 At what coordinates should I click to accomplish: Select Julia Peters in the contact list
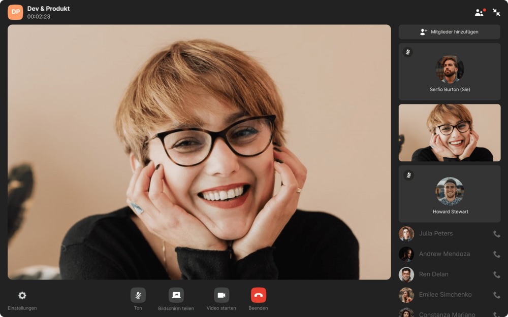click(435, 234)
